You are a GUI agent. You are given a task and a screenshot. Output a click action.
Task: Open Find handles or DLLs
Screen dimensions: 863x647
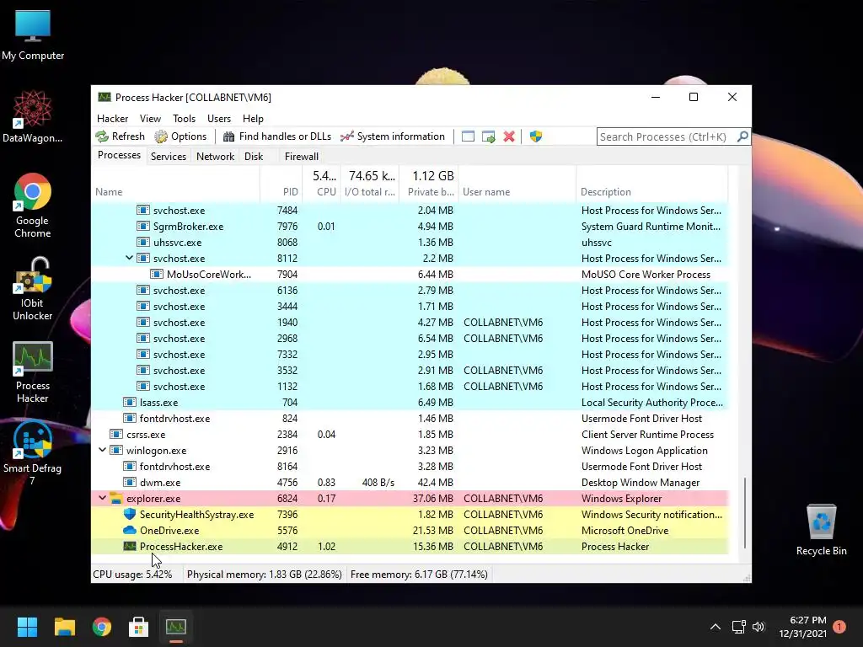[x=276, y=136]
